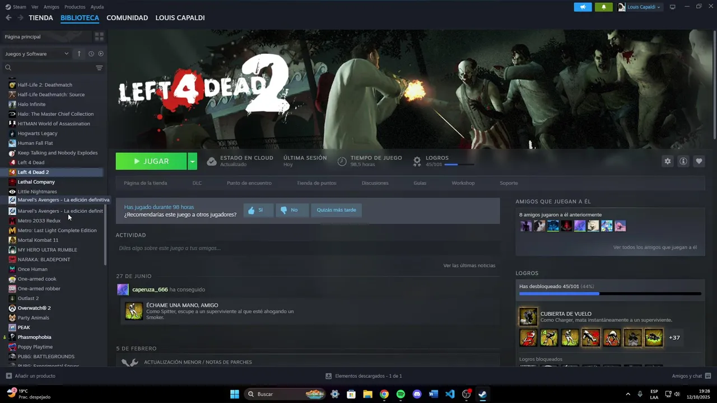Click the Échame una mano achievement icon
This screenshot has height=403, width=717.
133,311
